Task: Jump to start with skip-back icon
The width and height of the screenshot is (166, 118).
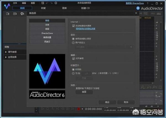Action: (x=58, y=109)
